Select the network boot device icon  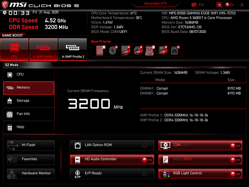click(175, 51)
